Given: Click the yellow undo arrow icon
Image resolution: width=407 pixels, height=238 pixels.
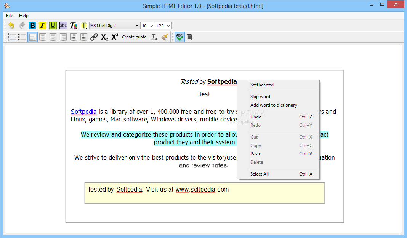Looking at the screenshot, I should (x=11, y=26).
